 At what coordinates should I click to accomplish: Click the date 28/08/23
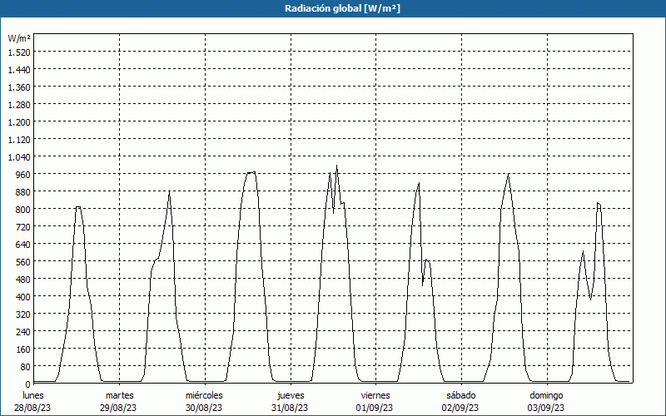click(x=32, y=408)
